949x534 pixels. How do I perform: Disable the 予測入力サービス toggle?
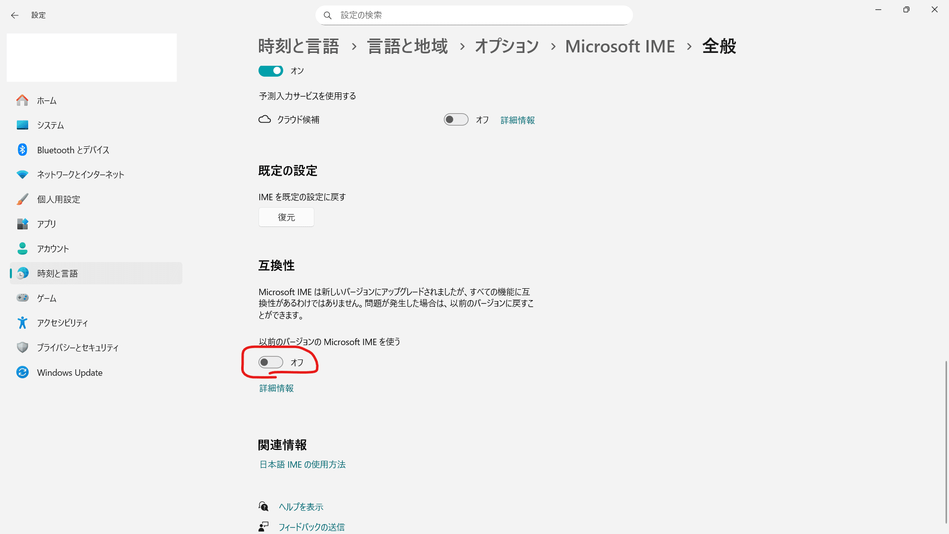coord(270,71)
